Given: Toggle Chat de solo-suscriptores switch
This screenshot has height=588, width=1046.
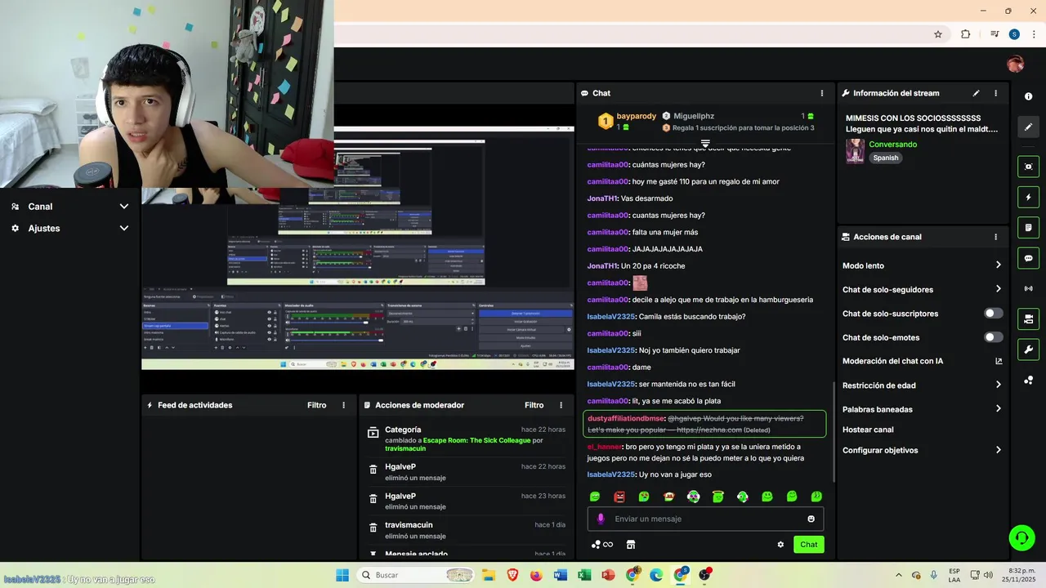Looking at the screenshot, I should (993, 314).
